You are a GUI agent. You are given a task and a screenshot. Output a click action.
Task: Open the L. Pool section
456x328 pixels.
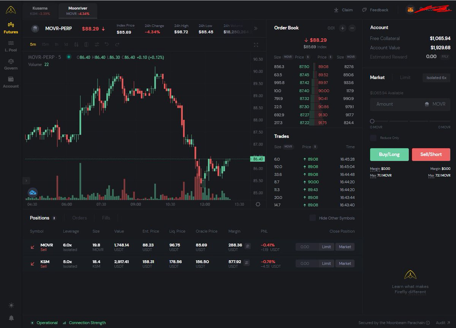coord(11,46)
